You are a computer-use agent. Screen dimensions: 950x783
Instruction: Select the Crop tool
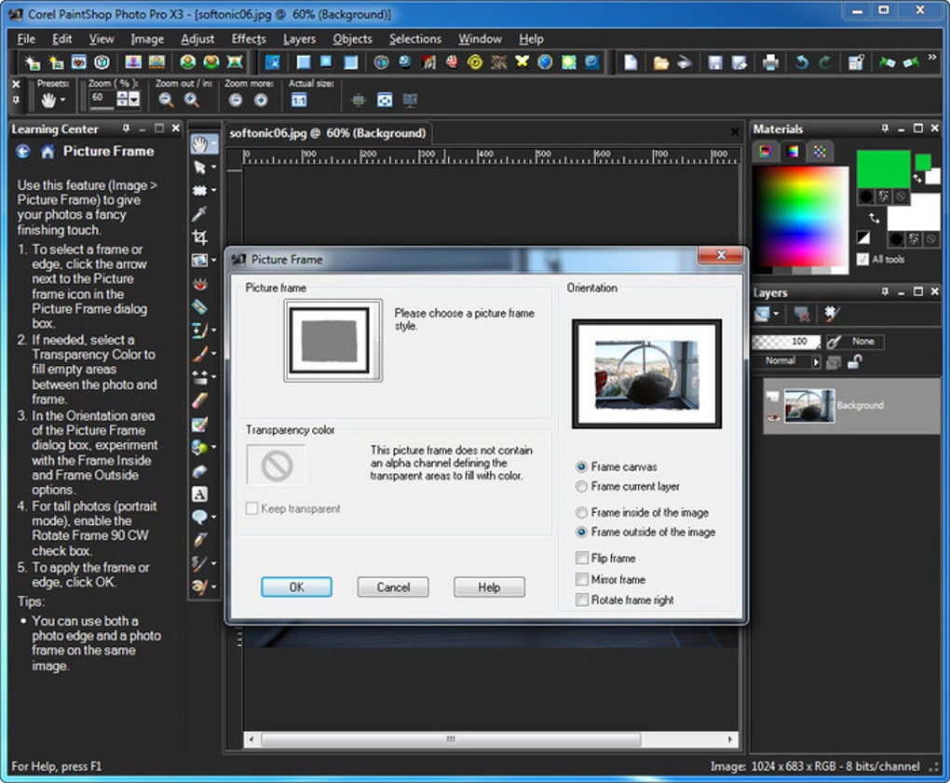[199, 237]
